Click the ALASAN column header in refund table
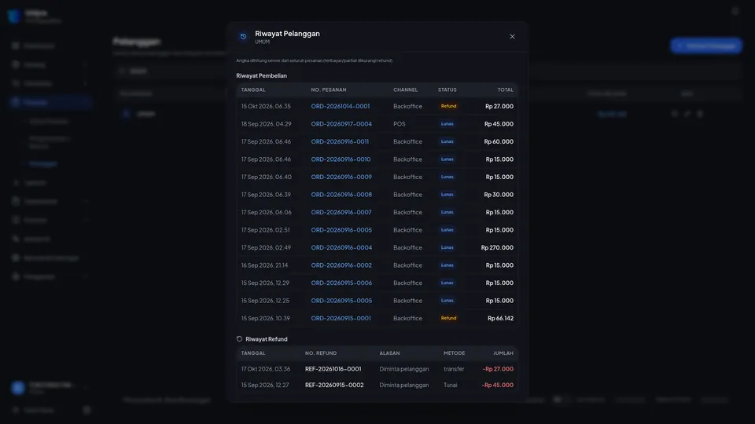755x424 pixels. pyautogui.click(x=389, y=353)
